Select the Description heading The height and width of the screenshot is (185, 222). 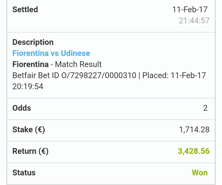[33, 42]
